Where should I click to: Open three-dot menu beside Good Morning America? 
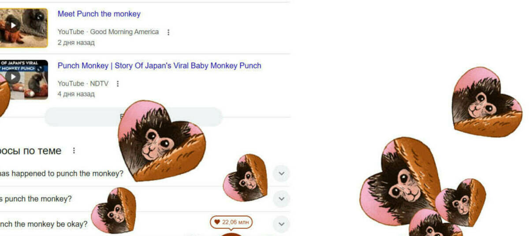pos(168,32)
